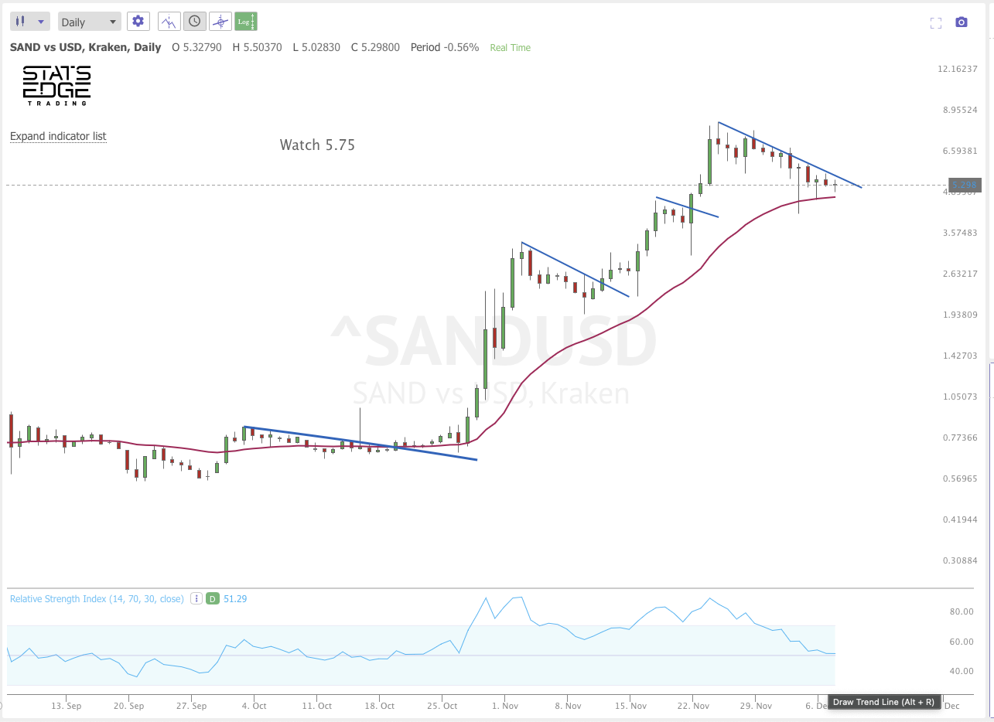Open the Daily timeframe dropdown
Screen dimensions: 994x722
tap(87, 21)
